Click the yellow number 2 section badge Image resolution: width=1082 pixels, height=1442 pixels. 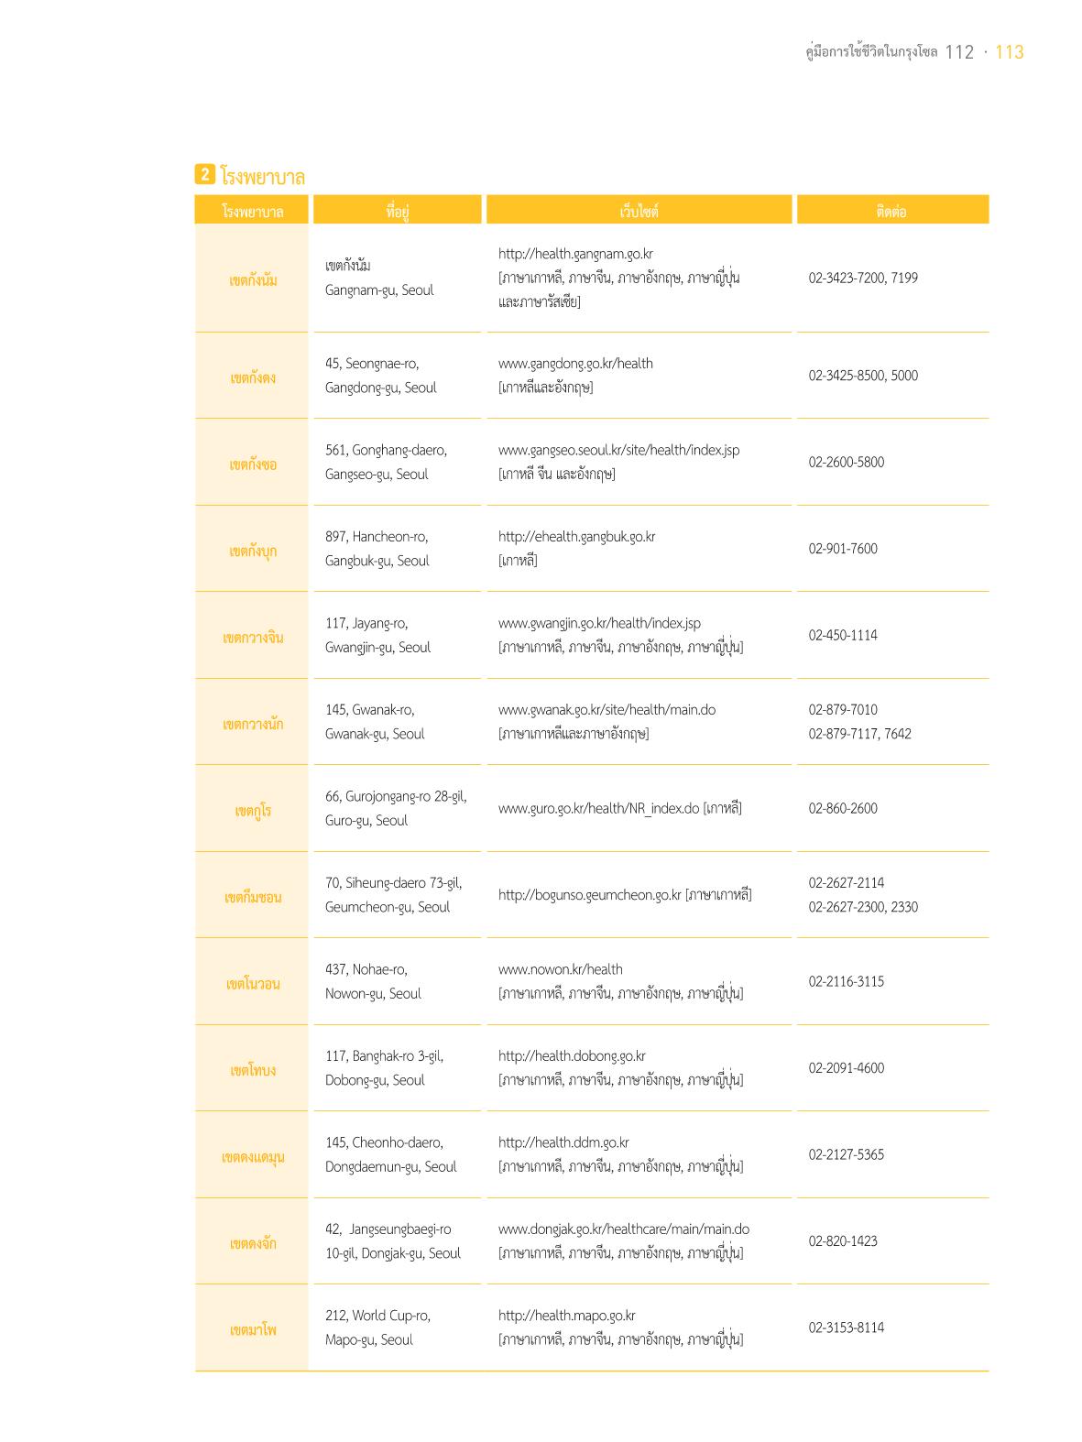pos(205,175)
